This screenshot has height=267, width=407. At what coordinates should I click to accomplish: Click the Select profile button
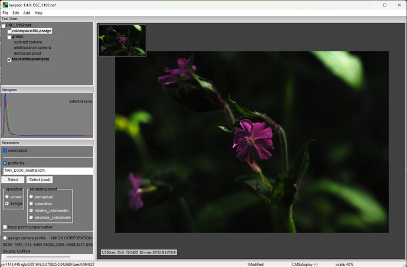point(13,179)
